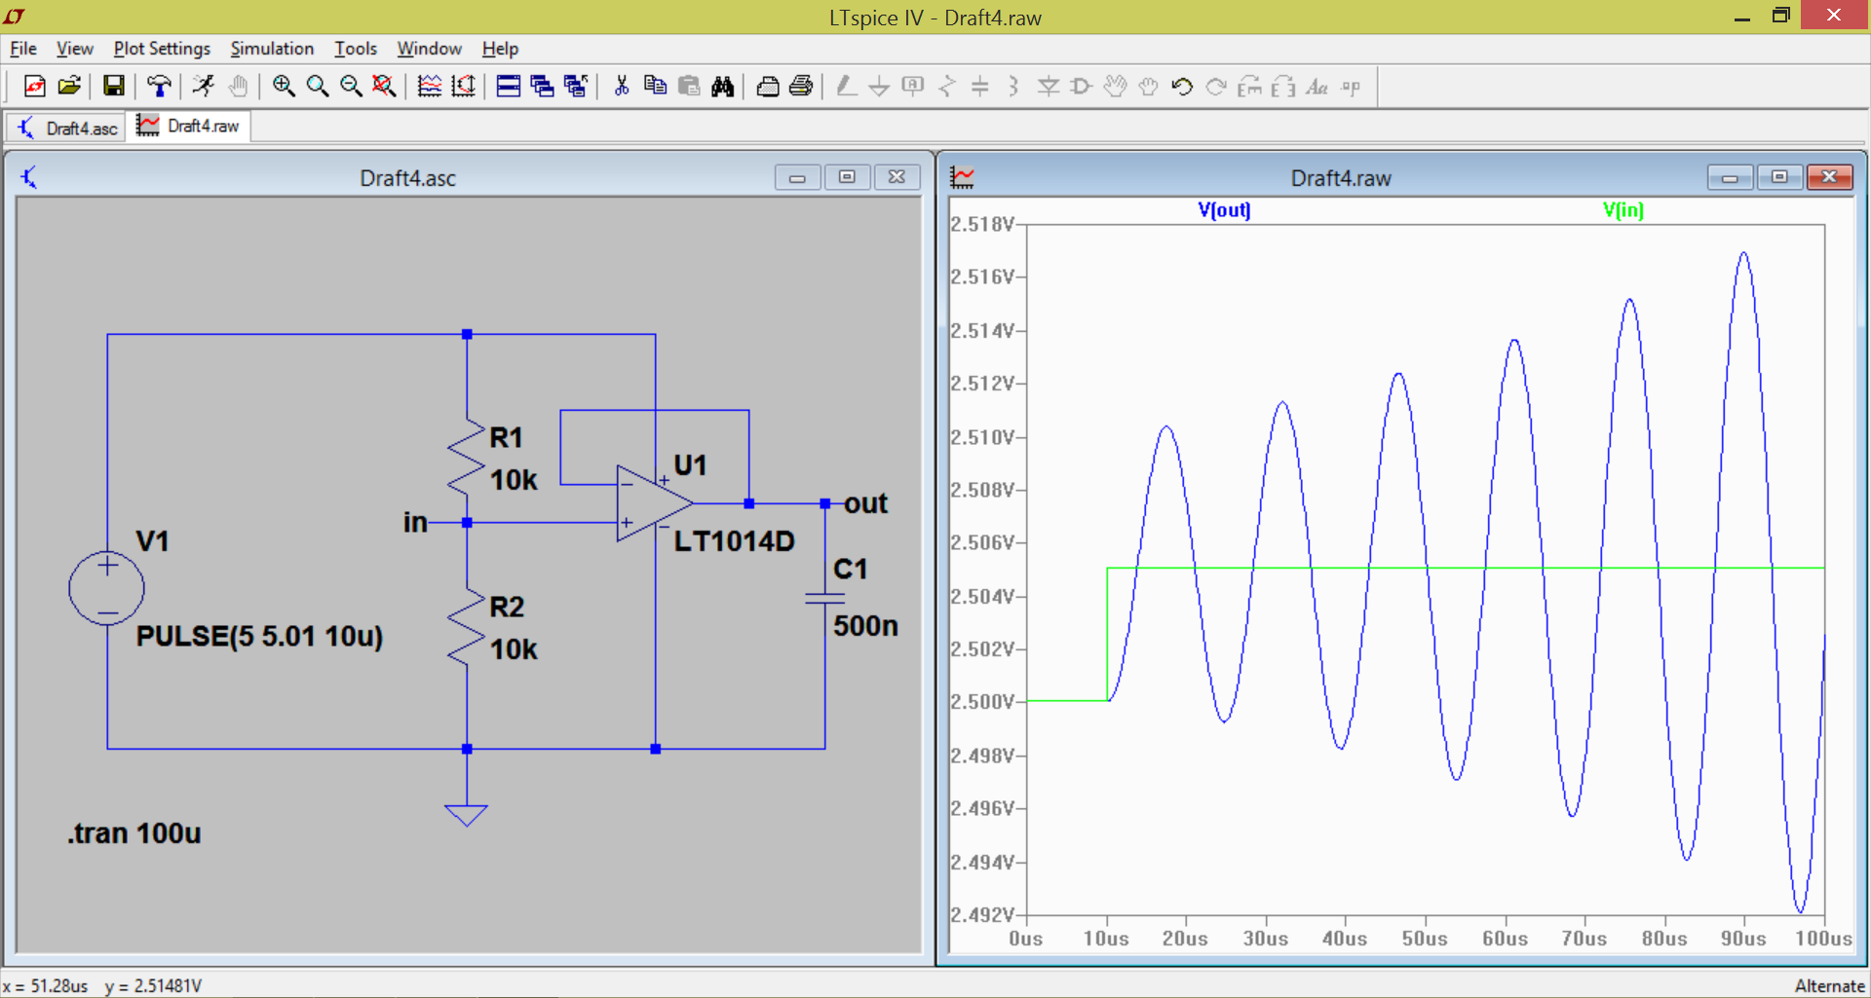Click the Print Setup icon
This screenshot has width=1871, height=998.
768,87
